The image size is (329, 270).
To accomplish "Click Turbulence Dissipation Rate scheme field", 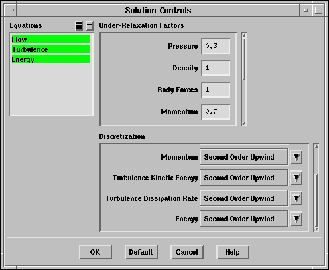I will pyautogui.click(x=243, y=198).
